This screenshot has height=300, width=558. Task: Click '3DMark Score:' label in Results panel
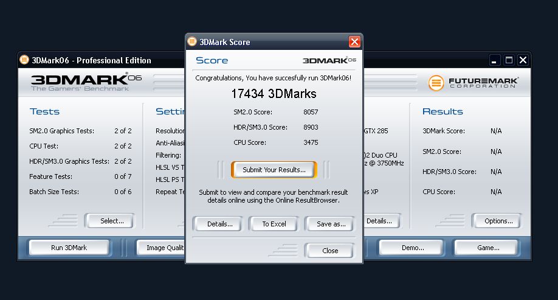443,131
